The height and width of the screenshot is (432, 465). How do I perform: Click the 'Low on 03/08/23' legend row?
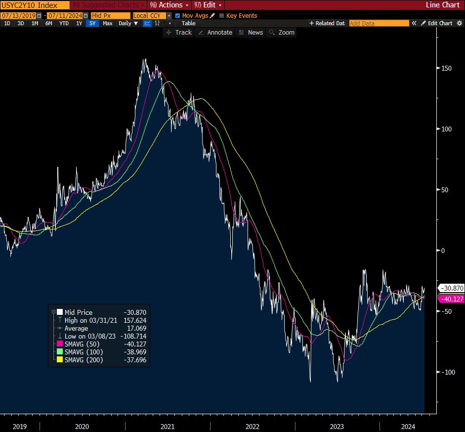pyautogui.click(x=102, y=336)
